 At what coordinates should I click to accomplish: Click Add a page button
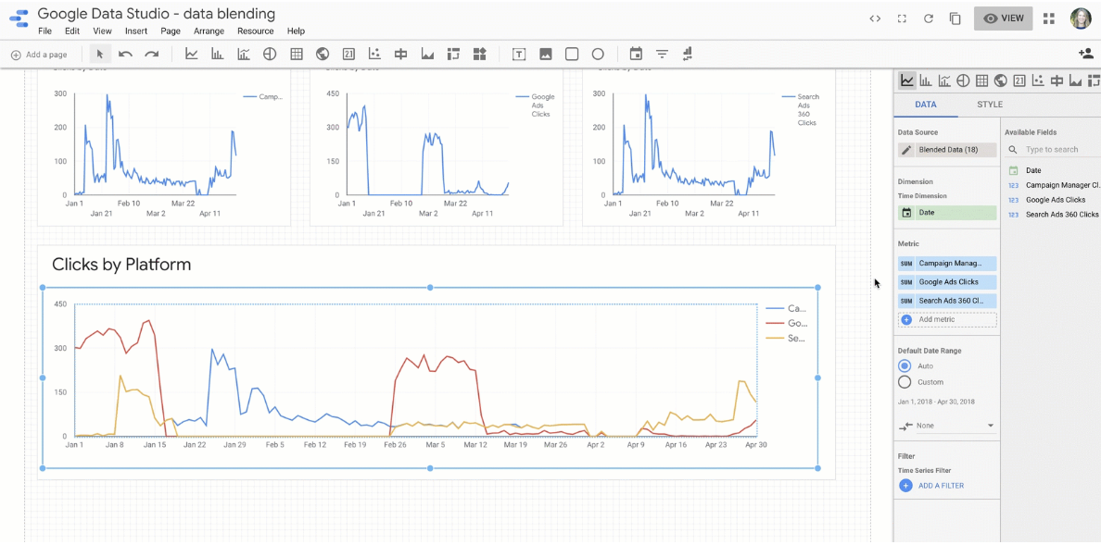pos(39,54)
